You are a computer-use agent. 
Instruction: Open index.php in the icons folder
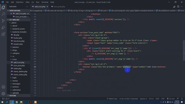click(x=17, y=68)
